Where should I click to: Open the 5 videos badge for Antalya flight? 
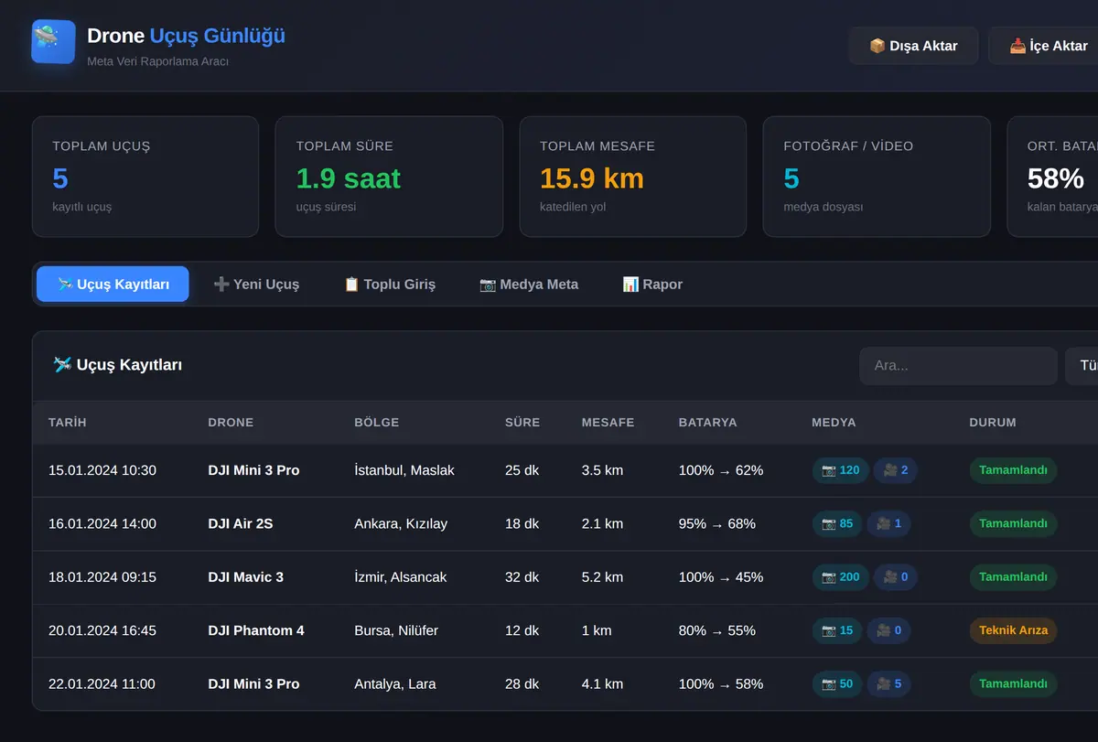[x=888, y=683]
